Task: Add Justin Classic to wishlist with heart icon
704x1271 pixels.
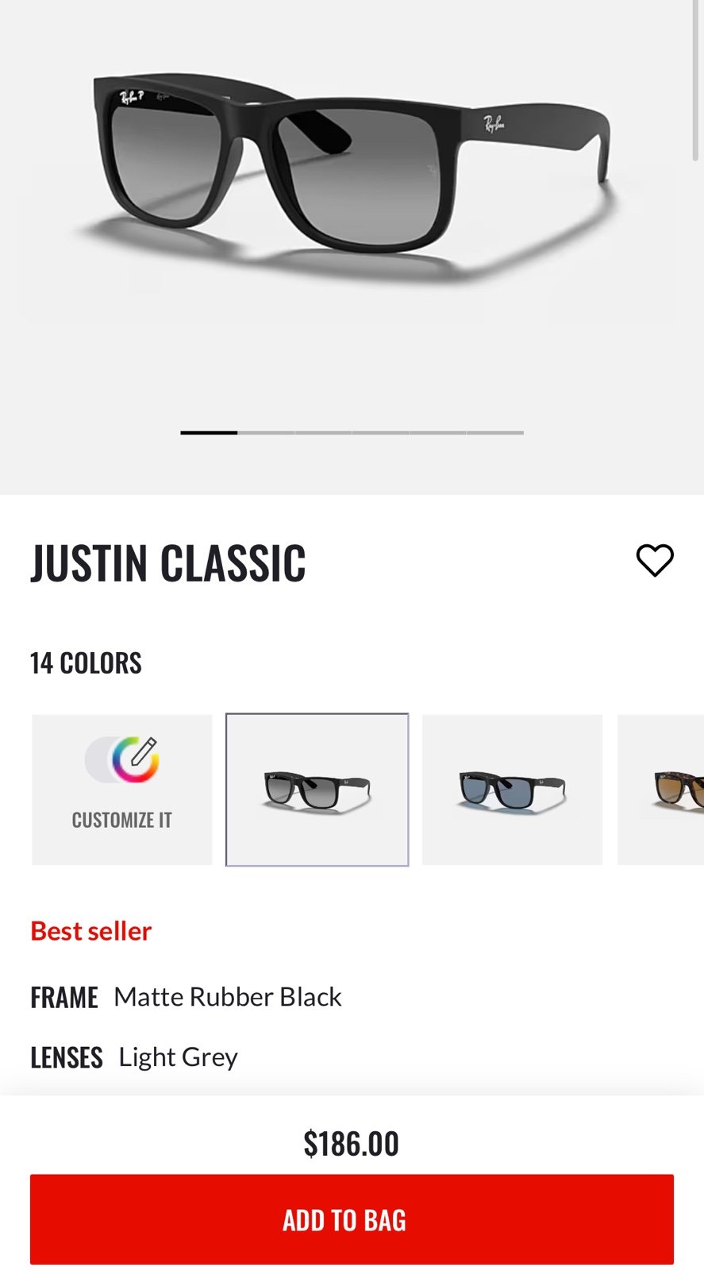Action: [x=655, y=561]
